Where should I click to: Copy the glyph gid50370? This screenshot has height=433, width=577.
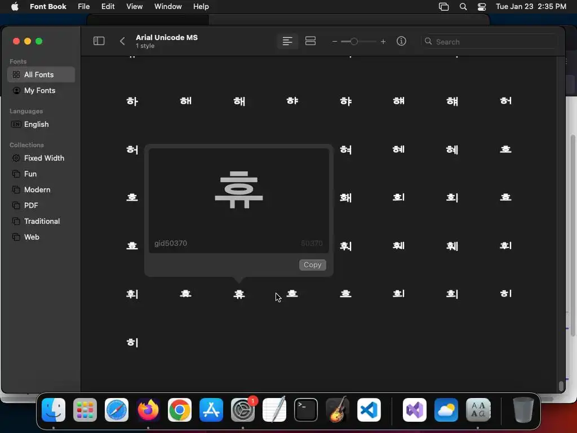pos(312,265)
